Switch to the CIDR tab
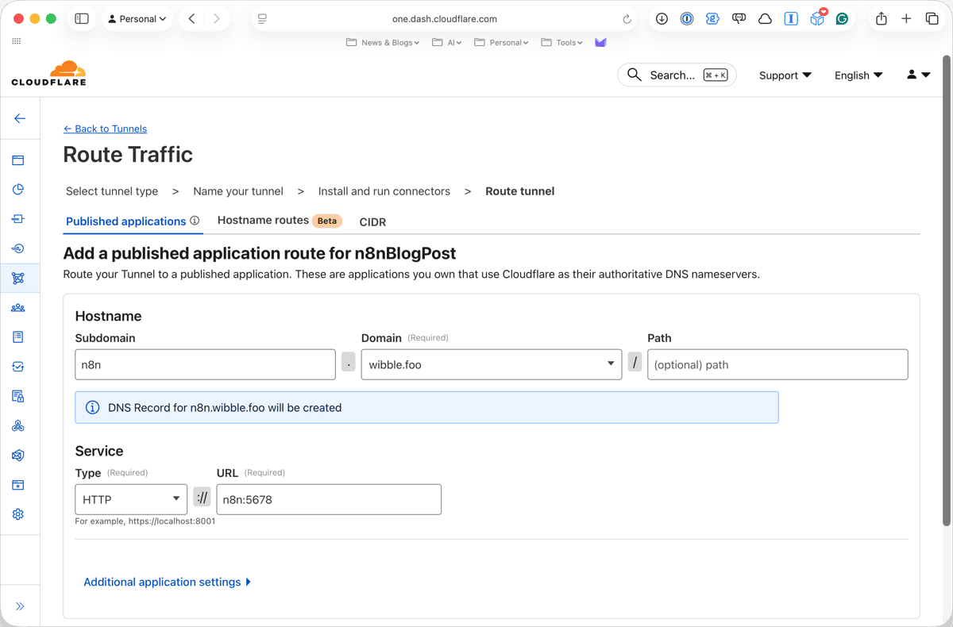Image resolution: width=953 pixels, height=627 pixels. [372, 222]
